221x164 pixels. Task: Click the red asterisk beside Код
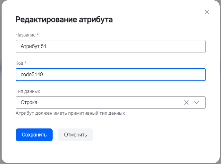25,63
